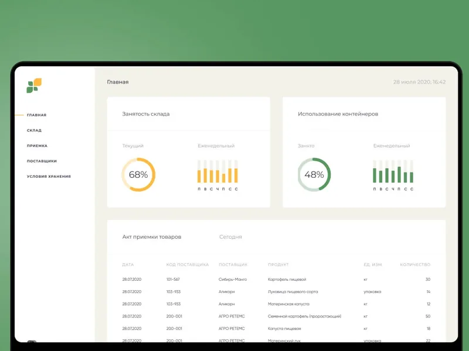This screenshot has width=469, height=351.
Task: Click Аликорн in Материнская капуста row
Action: point(226,304)
